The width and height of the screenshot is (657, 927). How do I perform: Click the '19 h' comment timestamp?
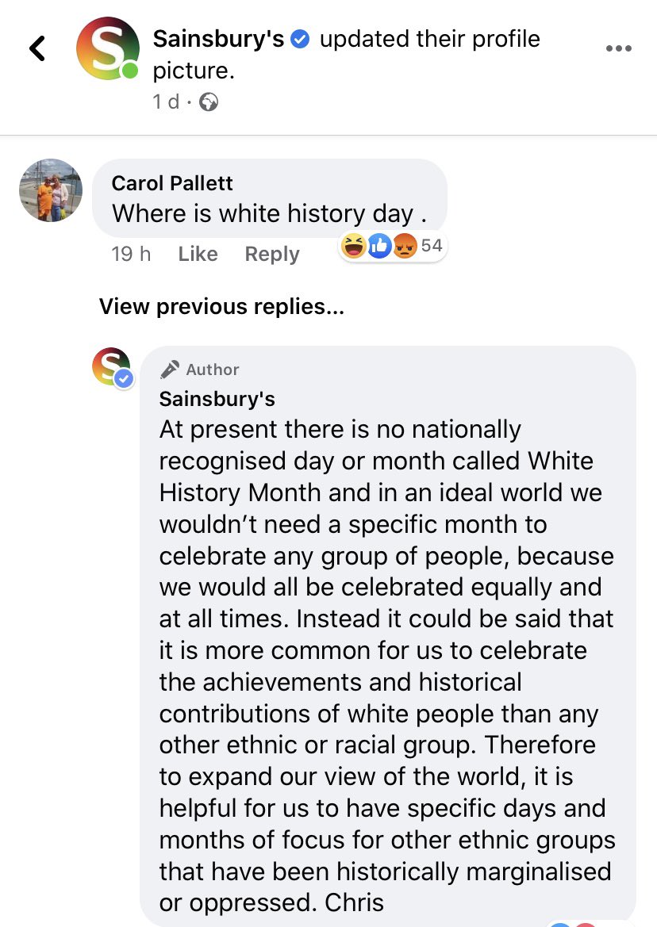pos(131,254)
